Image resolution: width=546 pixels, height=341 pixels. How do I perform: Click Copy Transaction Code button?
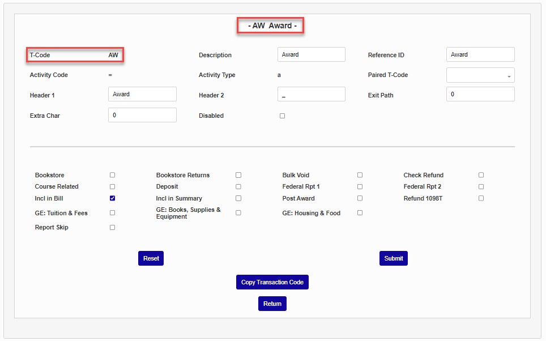click(x=272, y=282)
